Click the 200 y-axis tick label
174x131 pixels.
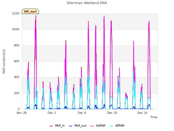17,93
